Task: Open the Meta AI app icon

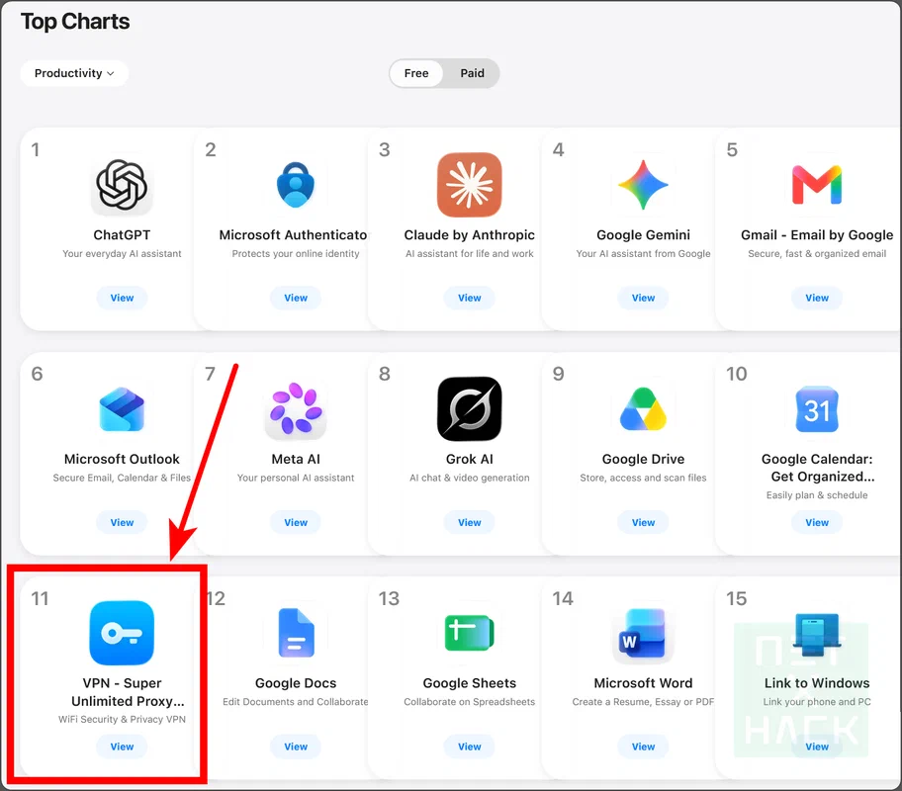Action: pos(296,409)
